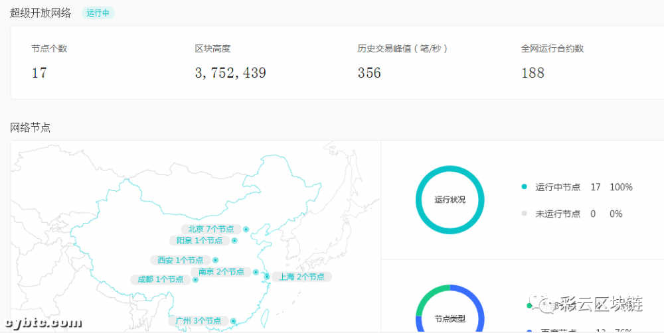The image size is (664, 333).
Task: Click the Guangzhou node marker dot
Action: (233, 321)
